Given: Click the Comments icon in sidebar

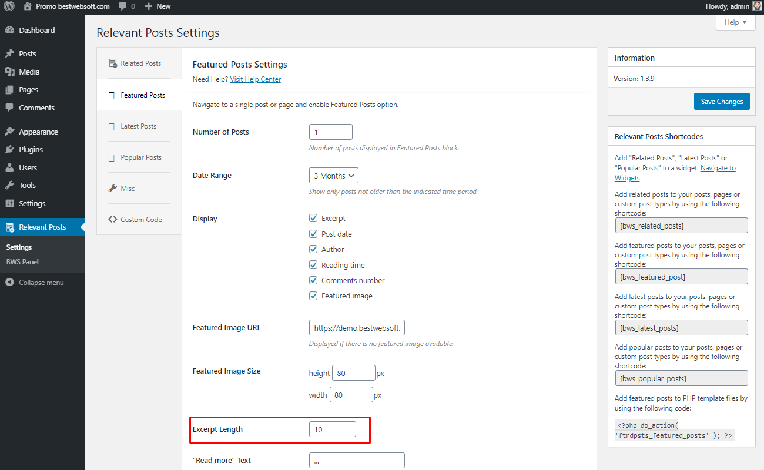Looking at the screenshot, I should coord(9,108).
